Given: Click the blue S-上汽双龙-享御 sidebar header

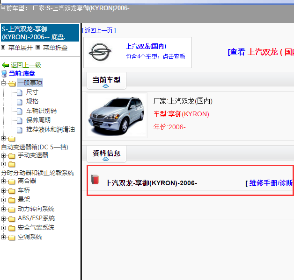Looking at the screenshot, I should [x=40, y=33].
